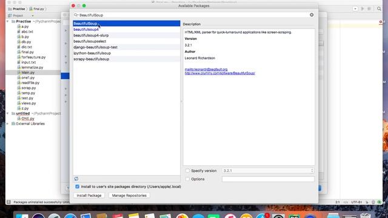The image size is (388, 218).
Task: Click the search magnifier icon in Available Packages
Action: tap(76, 15)
